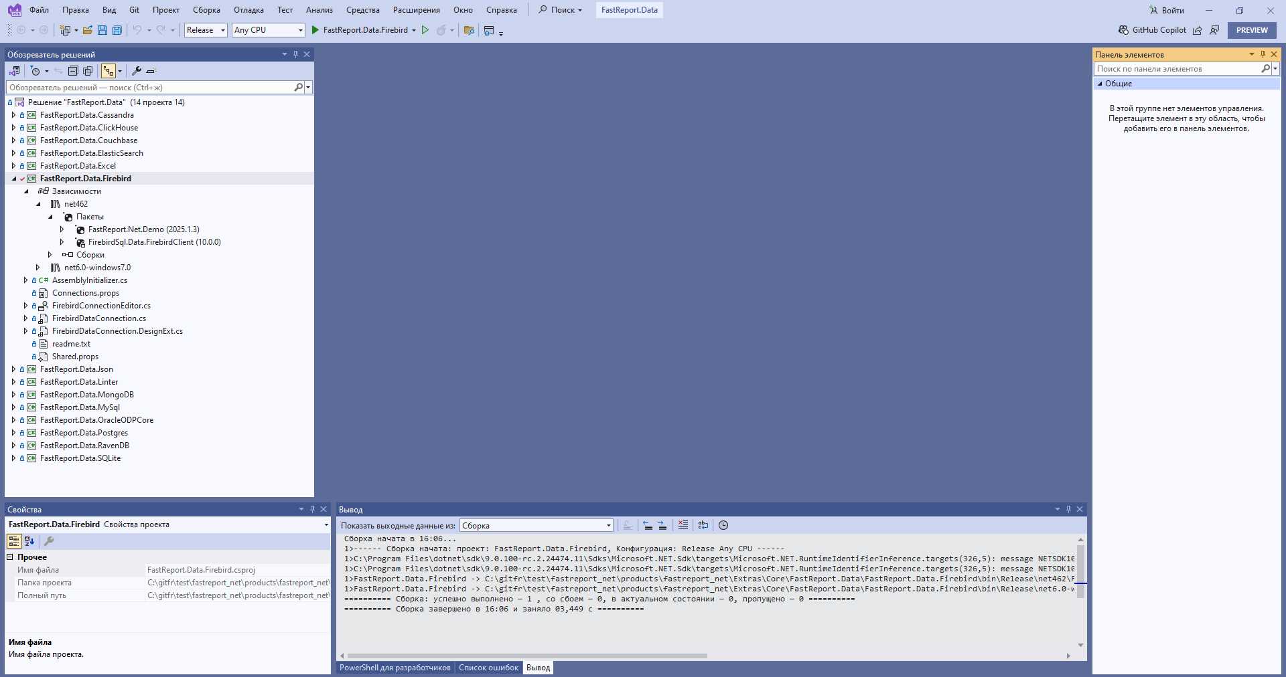Screen dimensions: 1286x677
Task: Select the readme.txt file
Action: pyautogui.click(x=71, y=344)
